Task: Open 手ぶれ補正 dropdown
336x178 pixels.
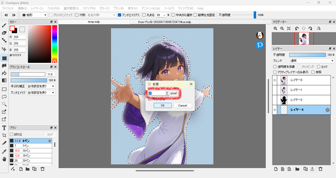Action: click(41, 86)
